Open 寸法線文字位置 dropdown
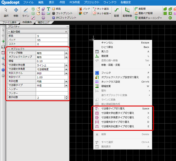 [66, 65]
